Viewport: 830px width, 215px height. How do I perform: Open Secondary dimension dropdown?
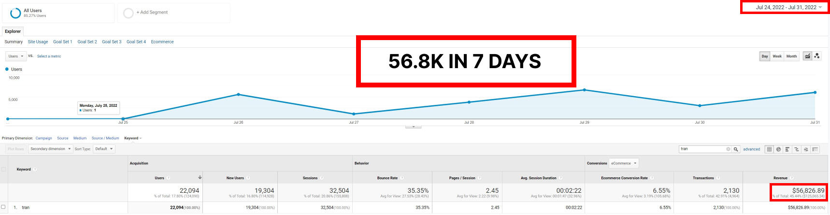50,149
